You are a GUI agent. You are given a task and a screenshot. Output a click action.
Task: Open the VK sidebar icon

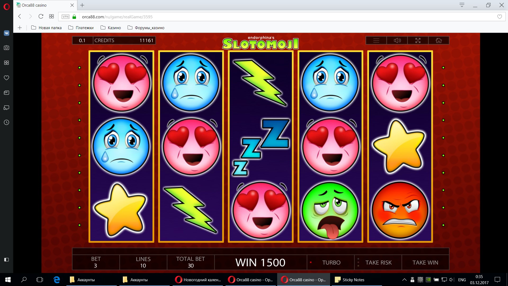(x=7, y=33)
